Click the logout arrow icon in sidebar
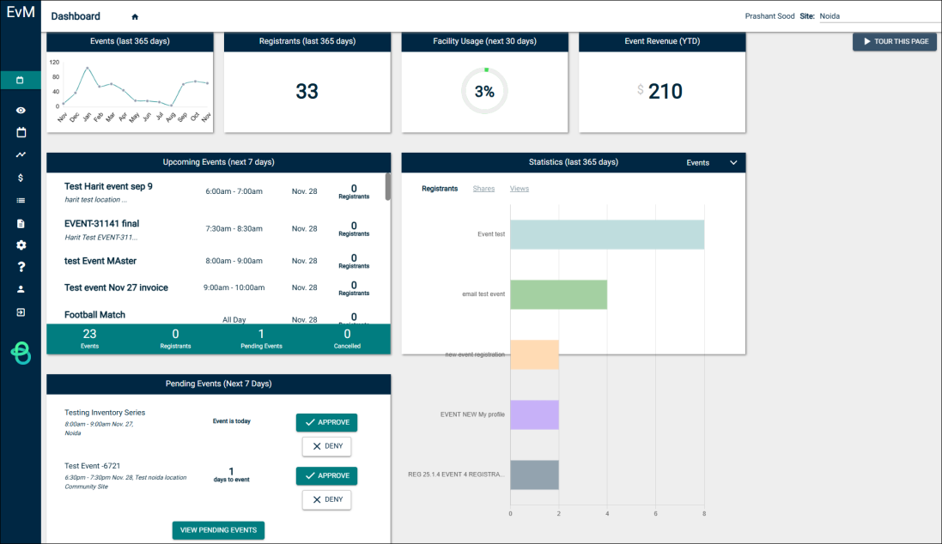Screen dimensions: 942x544 [x=21, y=312]
